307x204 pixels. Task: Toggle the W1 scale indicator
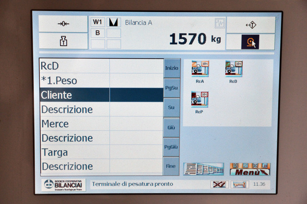[98, 22]
